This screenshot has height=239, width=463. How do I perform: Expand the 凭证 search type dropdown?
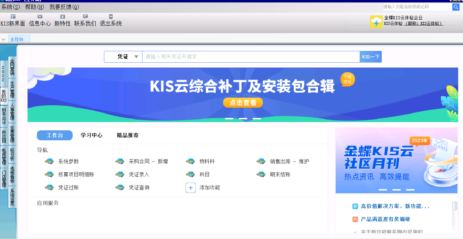pyautogui.click(x=136, y=57)
